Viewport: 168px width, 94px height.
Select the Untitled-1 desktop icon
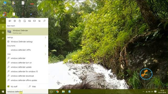[x=32, y=15]
